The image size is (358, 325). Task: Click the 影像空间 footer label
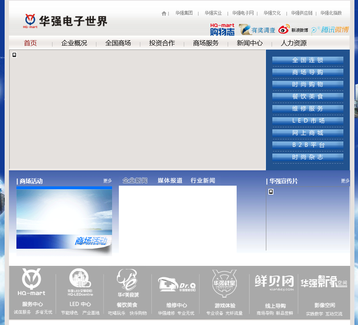click(325, 305)
